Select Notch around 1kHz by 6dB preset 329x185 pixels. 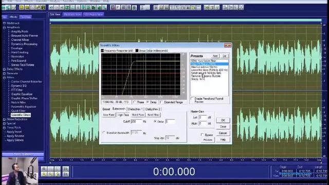click(x=206, y=73)
